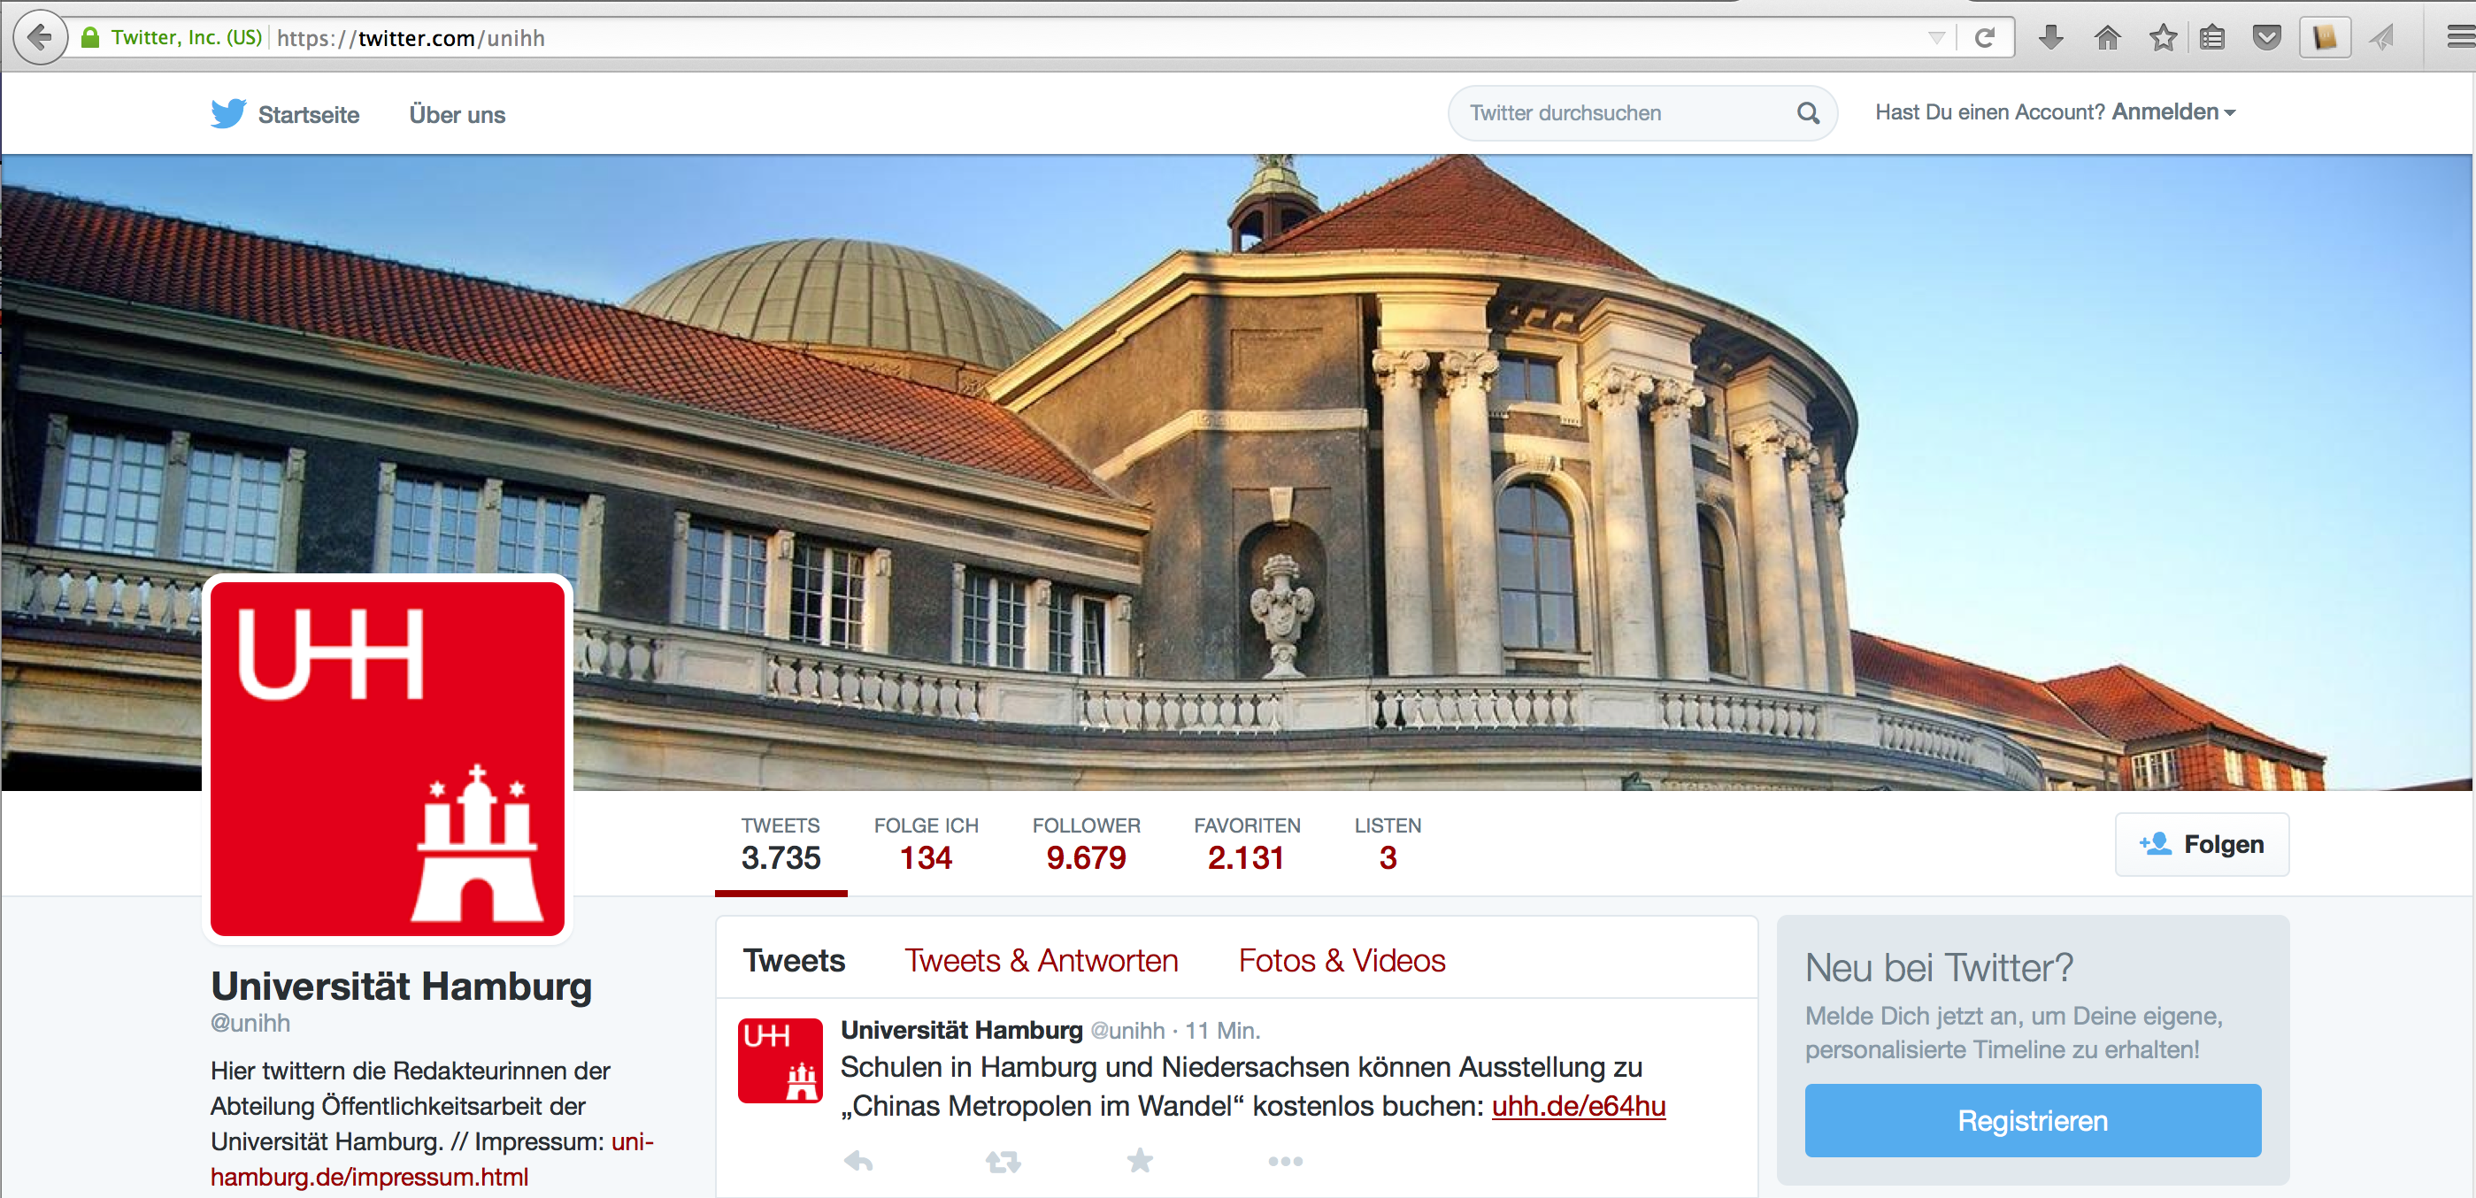The height and width of the screenshot is (1198, 2476).
Task: Open the uhh.de/e64hu link
Action: click(x=1579, y=1107)
